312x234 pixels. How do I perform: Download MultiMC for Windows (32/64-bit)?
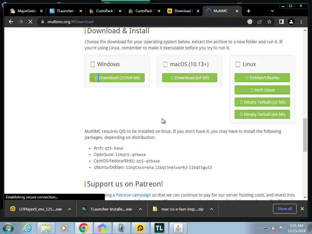pos(117,78)
